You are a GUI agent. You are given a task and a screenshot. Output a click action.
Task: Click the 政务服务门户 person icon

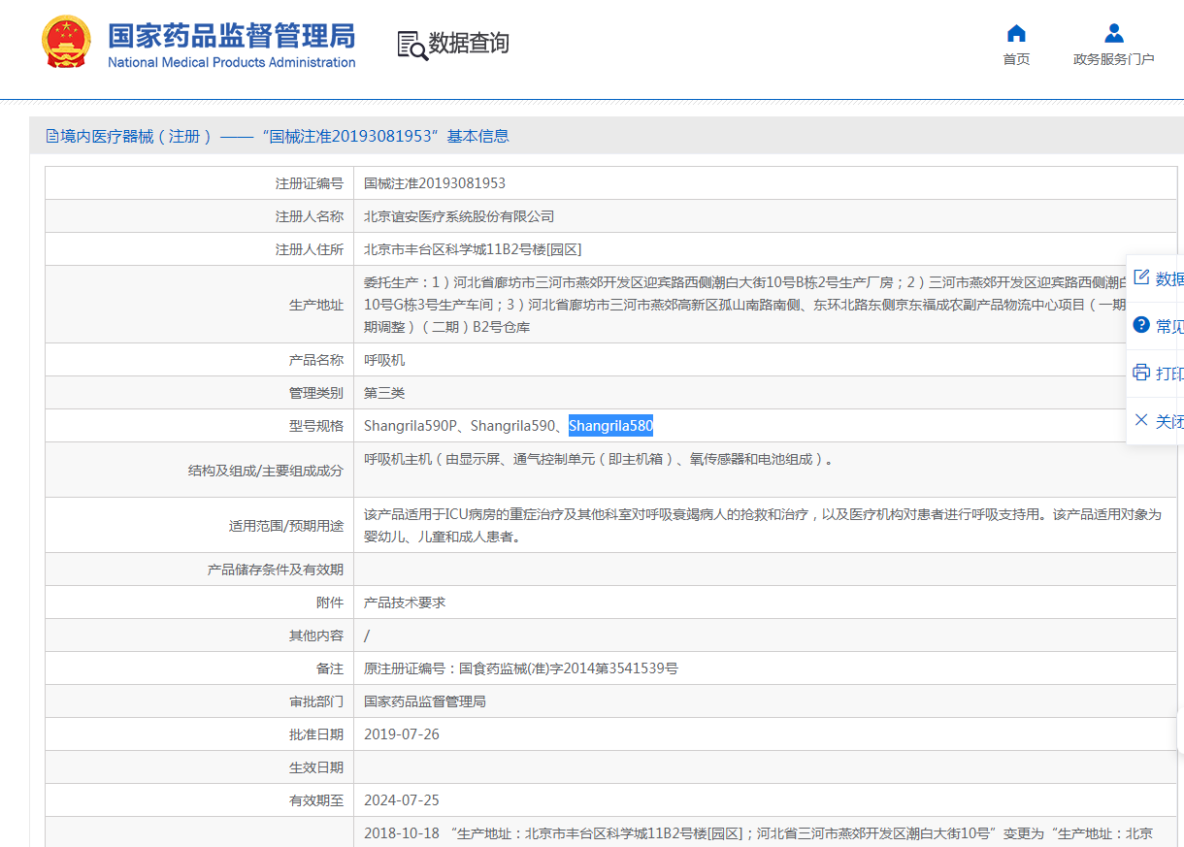[1114, 33]
